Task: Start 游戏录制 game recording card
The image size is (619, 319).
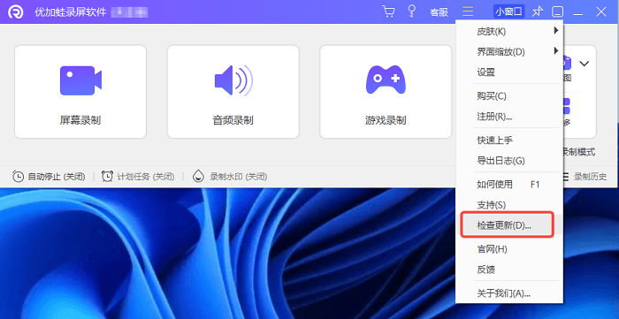Action: pos(386,92)
